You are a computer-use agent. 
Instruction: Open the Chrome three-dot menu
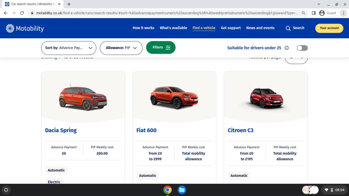coord(343,13)
